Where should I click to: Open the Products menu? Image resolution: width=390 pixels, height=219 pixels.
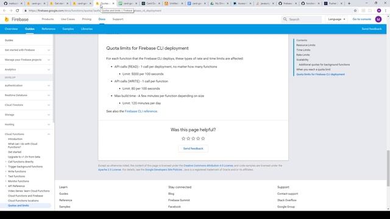(x=48, y=19)
